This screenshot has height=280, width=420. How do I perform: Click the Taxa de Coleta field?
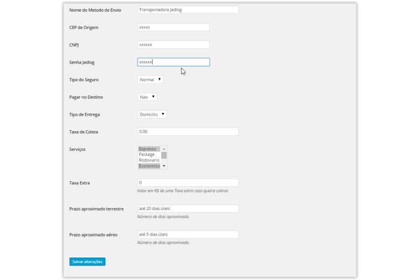pos(188,132)
